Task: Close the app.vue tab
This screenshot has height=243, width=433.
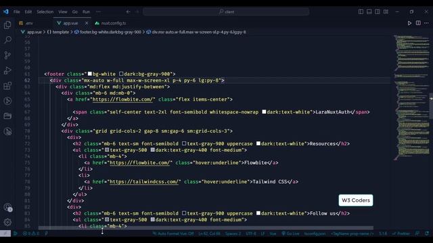Action: pos(87,23)
